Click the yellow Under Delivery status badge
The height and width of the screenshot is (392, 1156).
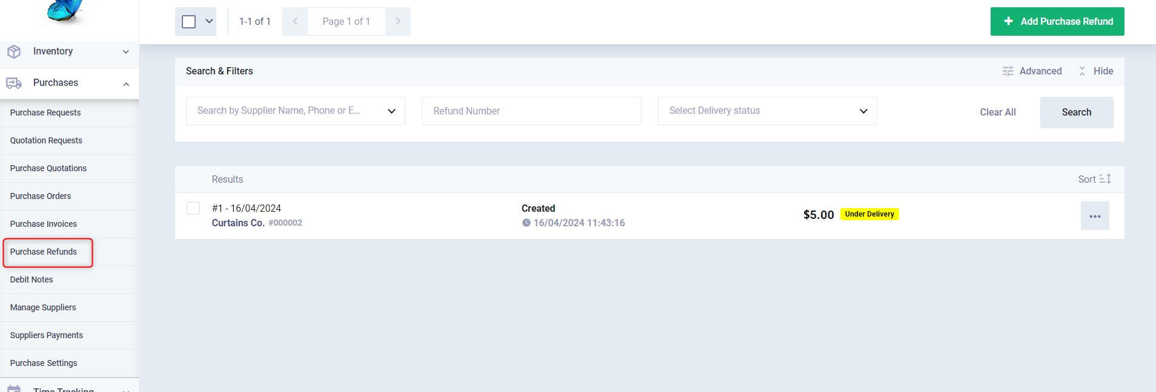coord(869,214)
